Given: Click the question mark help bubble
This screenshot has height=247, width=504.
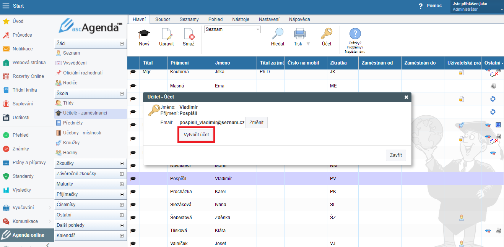Looking at the screenshot, I should coord(355,34).
